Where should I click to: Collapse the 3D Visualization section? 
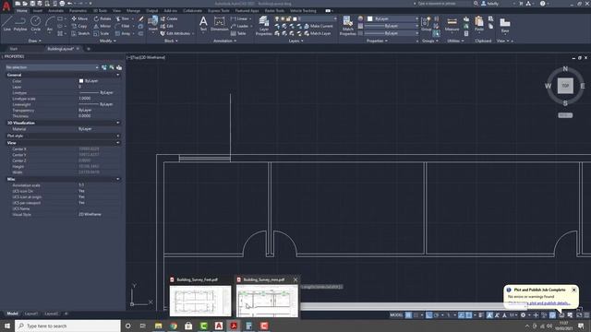pyautogui.click(x=118, y=123)
